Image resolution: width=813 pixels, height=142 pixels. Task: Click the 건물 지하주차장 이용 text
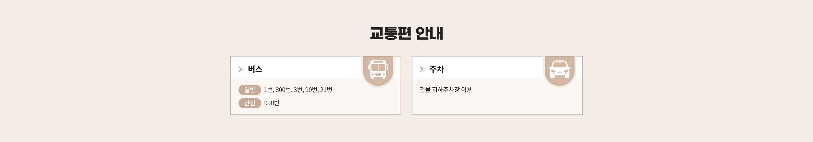tap(446, 90)
